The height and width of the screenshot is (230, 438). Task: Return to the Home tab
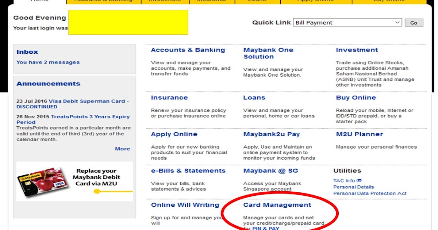point(39,1)
